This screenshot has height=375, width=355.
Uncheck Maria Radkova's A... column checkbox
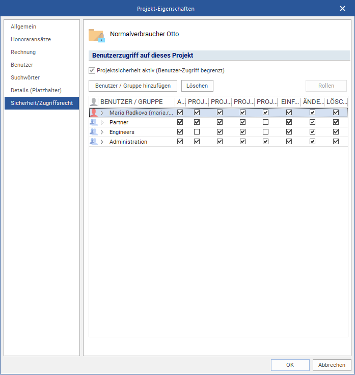(x=180, y=113)
